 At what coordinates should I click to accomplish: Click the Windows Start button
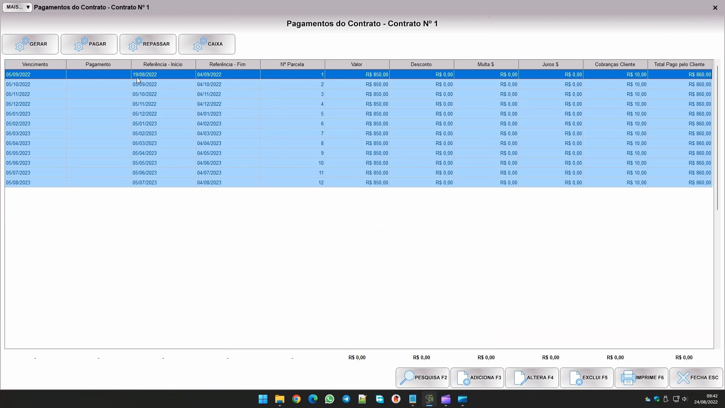click(x=263, y=399)
